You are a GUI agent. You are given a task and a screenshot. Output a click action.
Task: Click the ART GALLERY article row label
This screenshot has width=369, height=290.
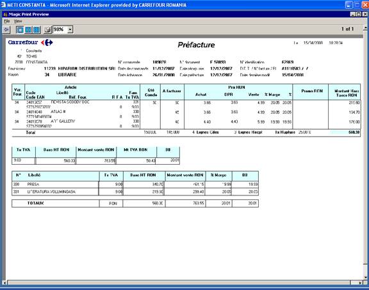[63, 121]
